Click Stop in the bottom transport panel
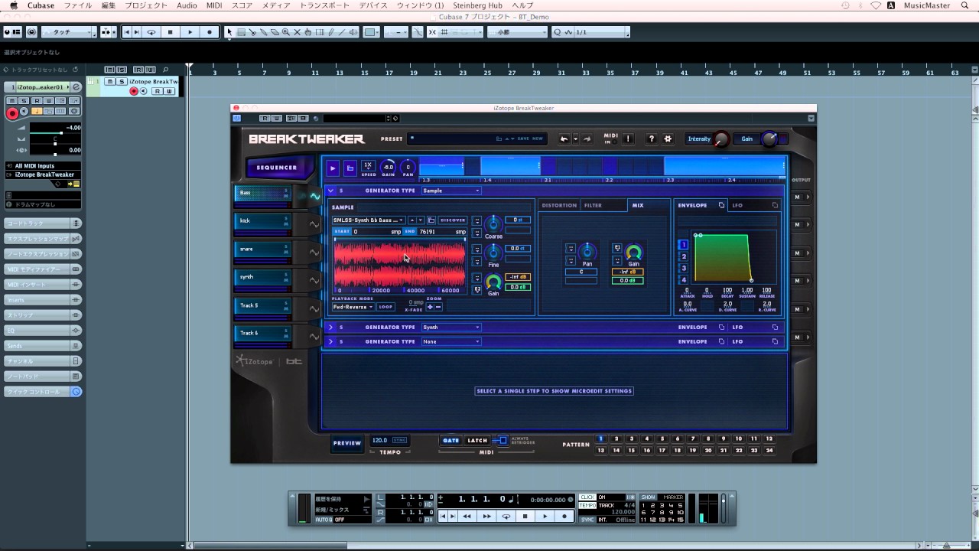This screenshot has height=551, width=979. coord(525,517)
